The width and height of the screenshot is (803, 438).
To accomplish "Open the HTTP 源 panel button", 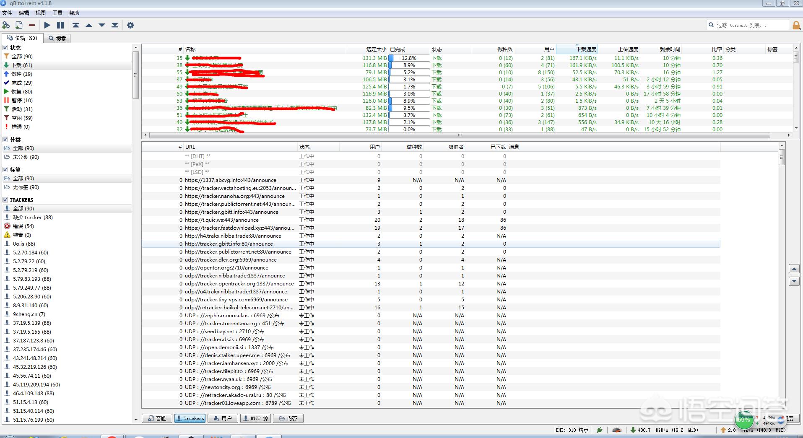I will click(255, 418).
